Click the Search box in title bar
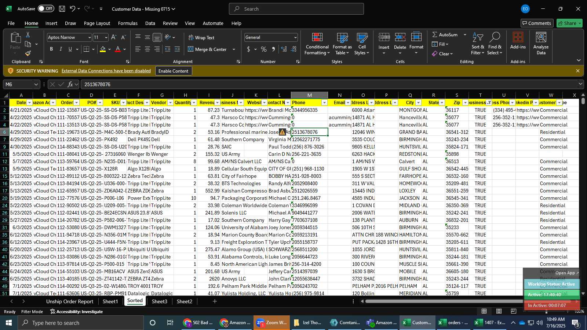587x330 pixels. tap(296, 9)
